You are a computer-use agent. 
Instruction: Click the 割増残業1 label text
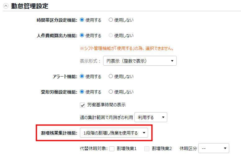tap(127, 148)
